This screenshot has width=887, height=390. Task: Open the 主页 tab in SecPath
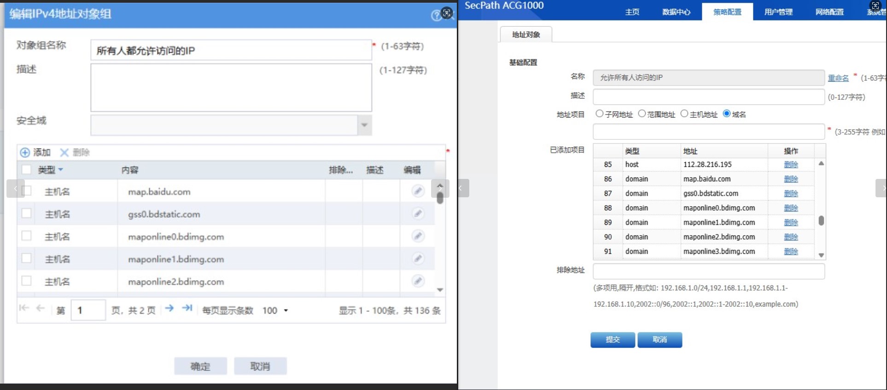pyautogui.click(x=632, y=12)
